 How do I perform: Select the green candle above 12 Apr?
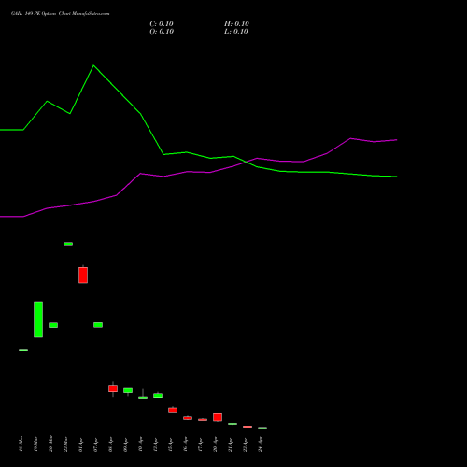pyautogui.click(x=158, y=396)
